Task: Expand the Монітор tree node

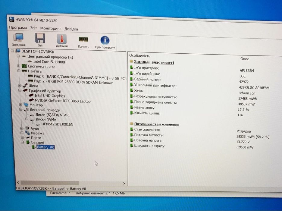Action: [x=20, y=104]
